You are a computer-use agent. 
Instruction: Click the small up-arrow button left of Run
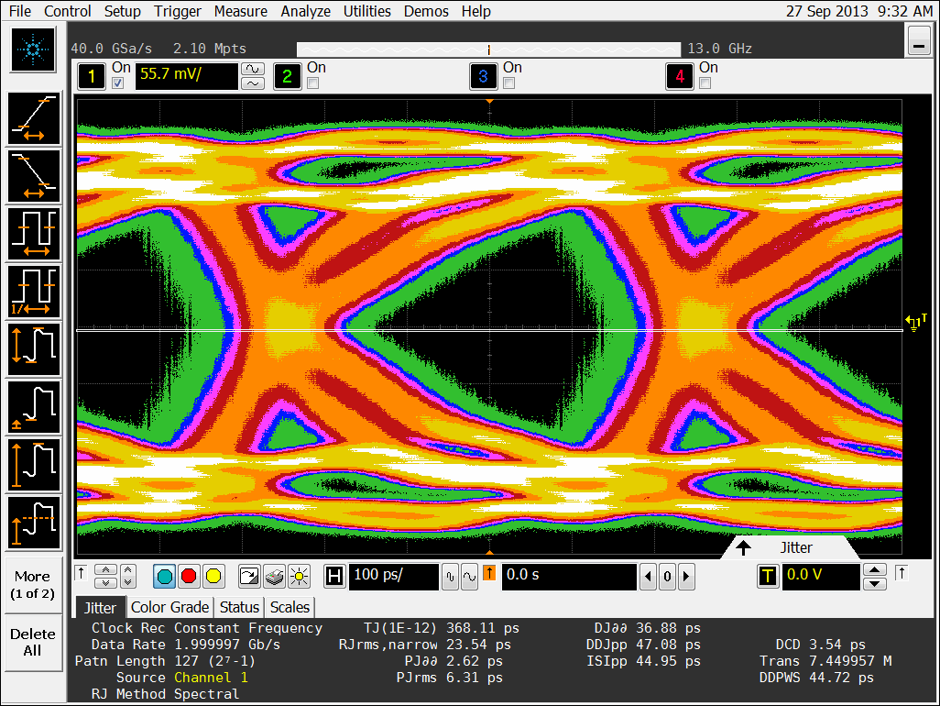[x=81, y=573]
